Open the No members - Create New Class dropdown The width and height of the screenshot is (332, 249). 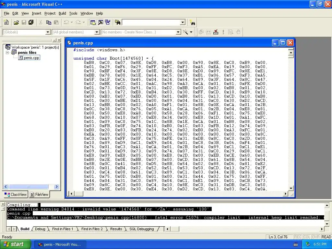(x=178, y=32)
